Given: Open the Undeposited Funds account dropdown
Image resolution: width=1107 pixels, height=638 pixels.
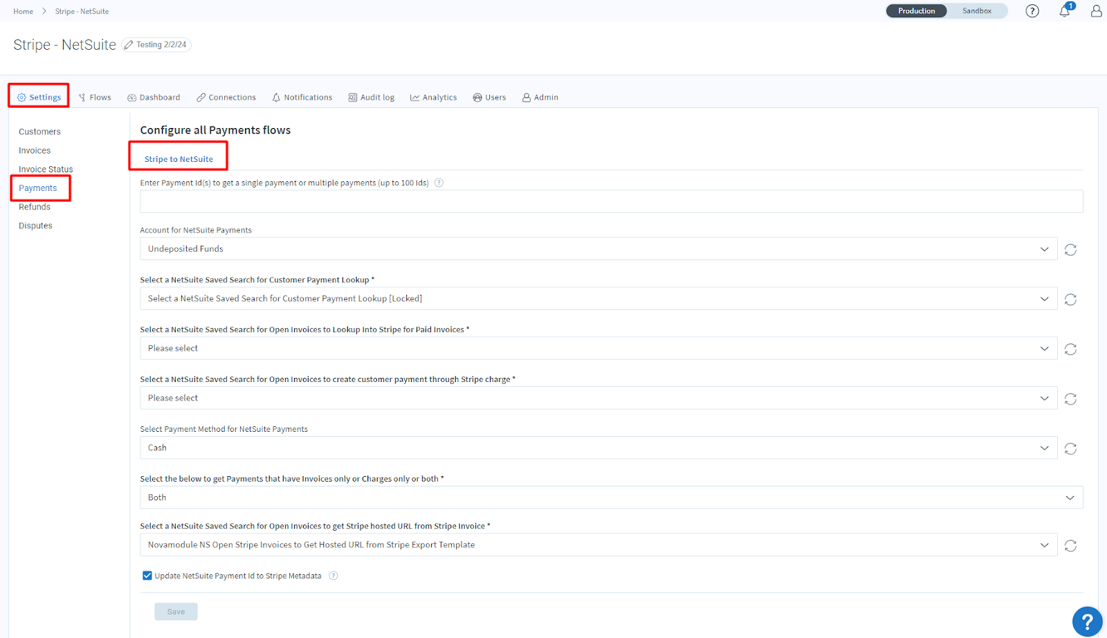Looking at the screenshot, I should click(598, 249).
